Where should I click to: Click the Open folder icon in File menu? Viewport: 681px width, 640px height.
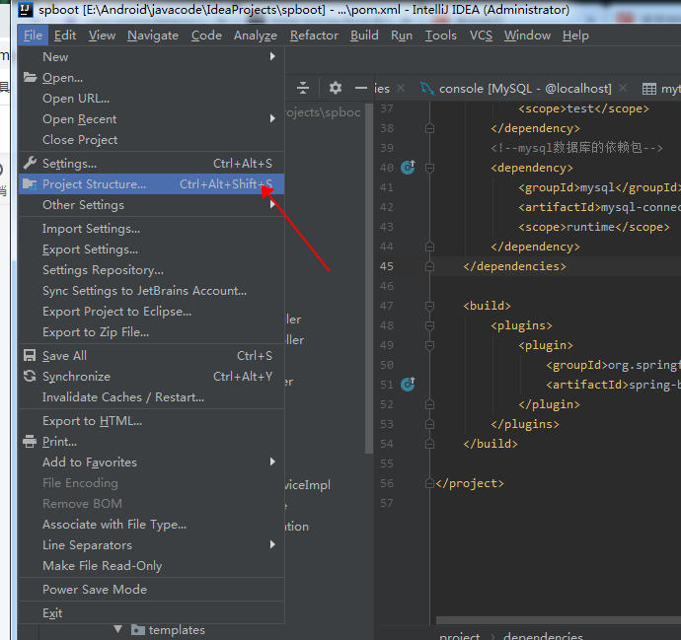tap(30, 78)
